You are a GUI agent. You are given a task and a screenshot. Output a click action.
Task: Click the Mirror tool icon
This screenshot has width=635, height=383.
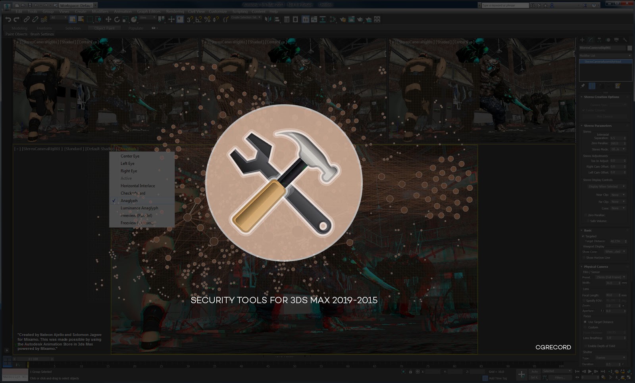tap(268, 19)
